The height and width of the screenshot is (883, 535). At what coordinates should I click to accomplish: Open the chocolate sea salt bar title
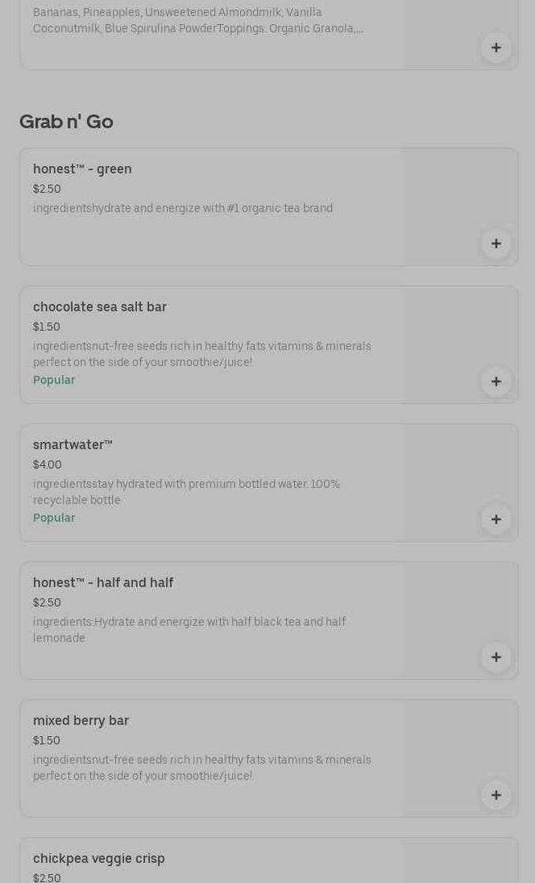pyautogui.click(x=100, y=307)
